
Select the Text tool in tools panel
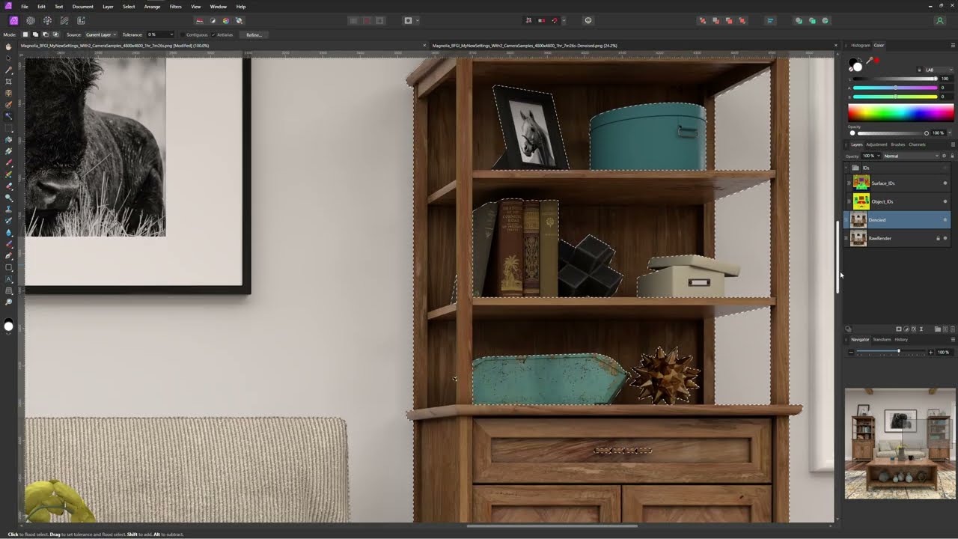(9, 279)
